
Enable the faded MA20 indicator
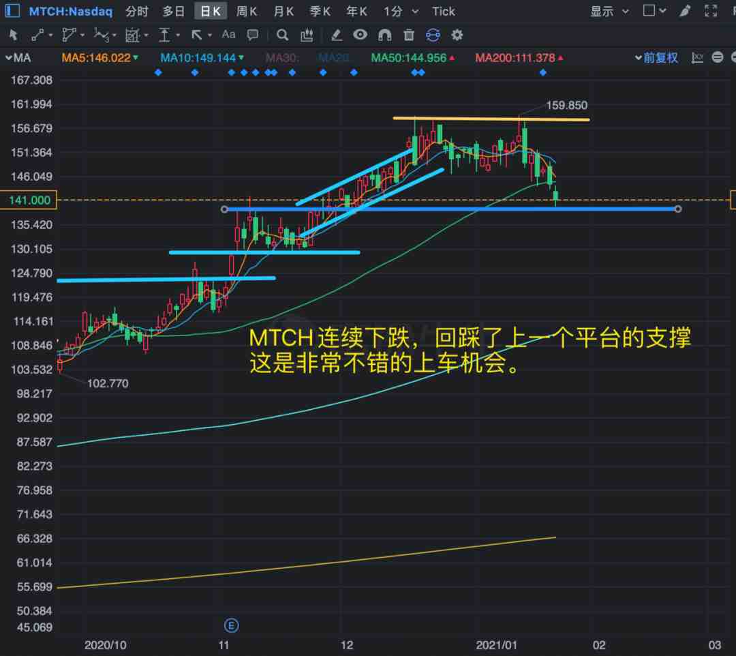(x=334, y=58)
